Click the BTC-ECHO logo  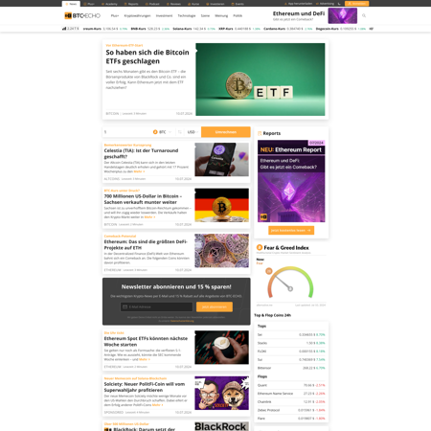coord(82,15)
